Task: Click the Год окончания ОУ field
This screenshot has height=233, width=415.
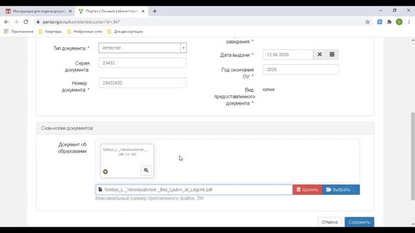Action: pos(301,69)
